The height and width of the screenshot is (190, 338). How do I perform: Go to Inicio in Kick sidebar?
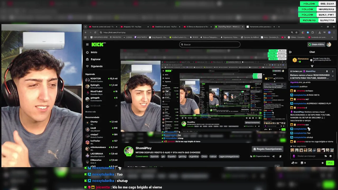pos(94,52)
